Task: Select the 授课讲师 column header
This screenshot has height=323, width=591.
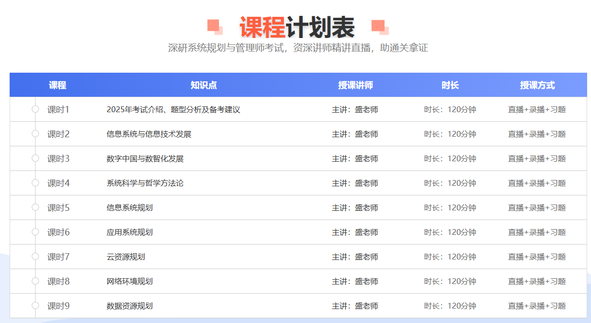Action: (355, 85)
